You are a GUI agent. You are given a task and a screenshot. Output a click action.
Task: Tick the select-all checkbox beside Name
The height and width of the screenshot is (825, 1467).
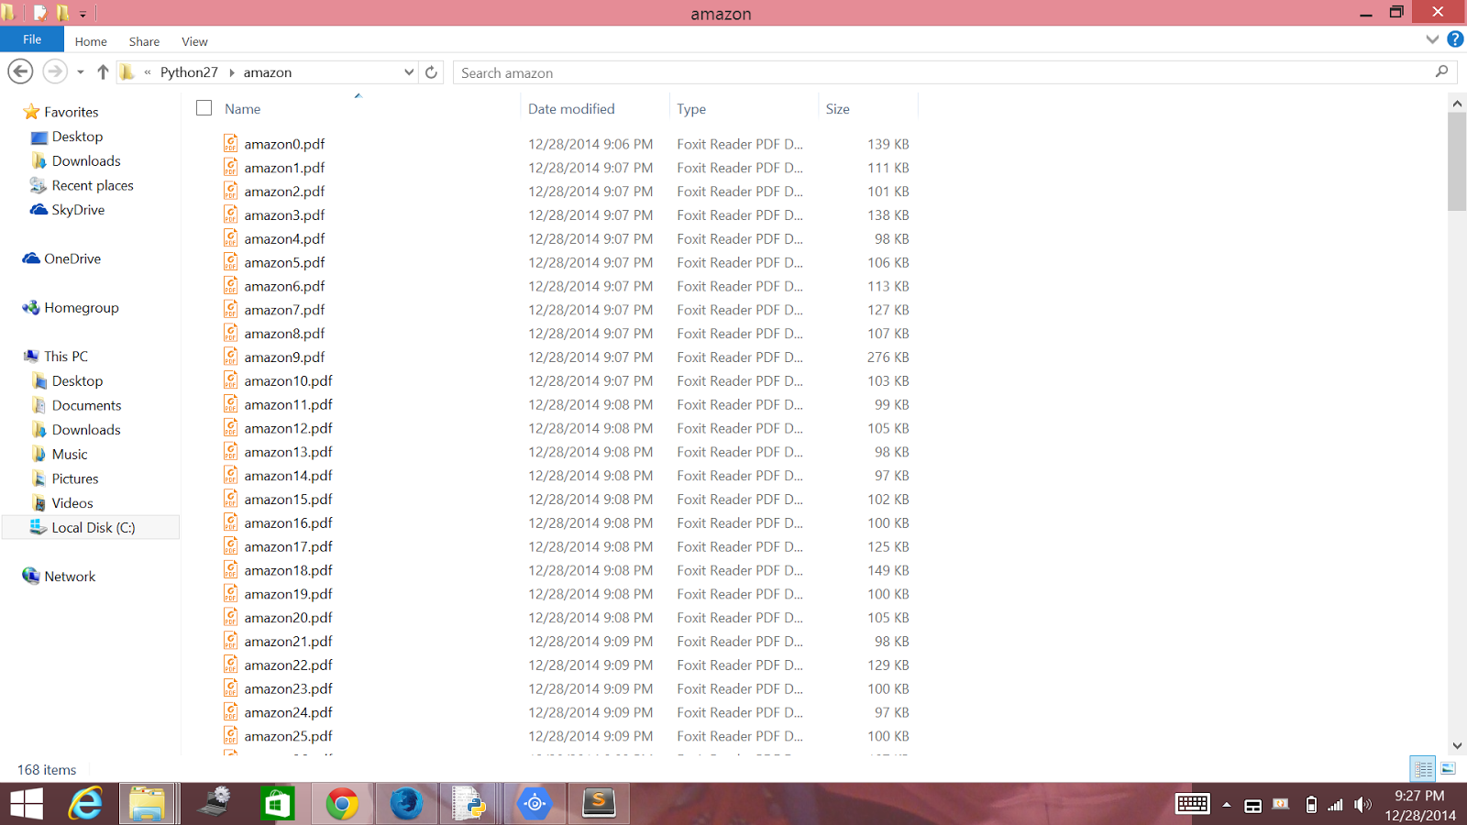204,108
